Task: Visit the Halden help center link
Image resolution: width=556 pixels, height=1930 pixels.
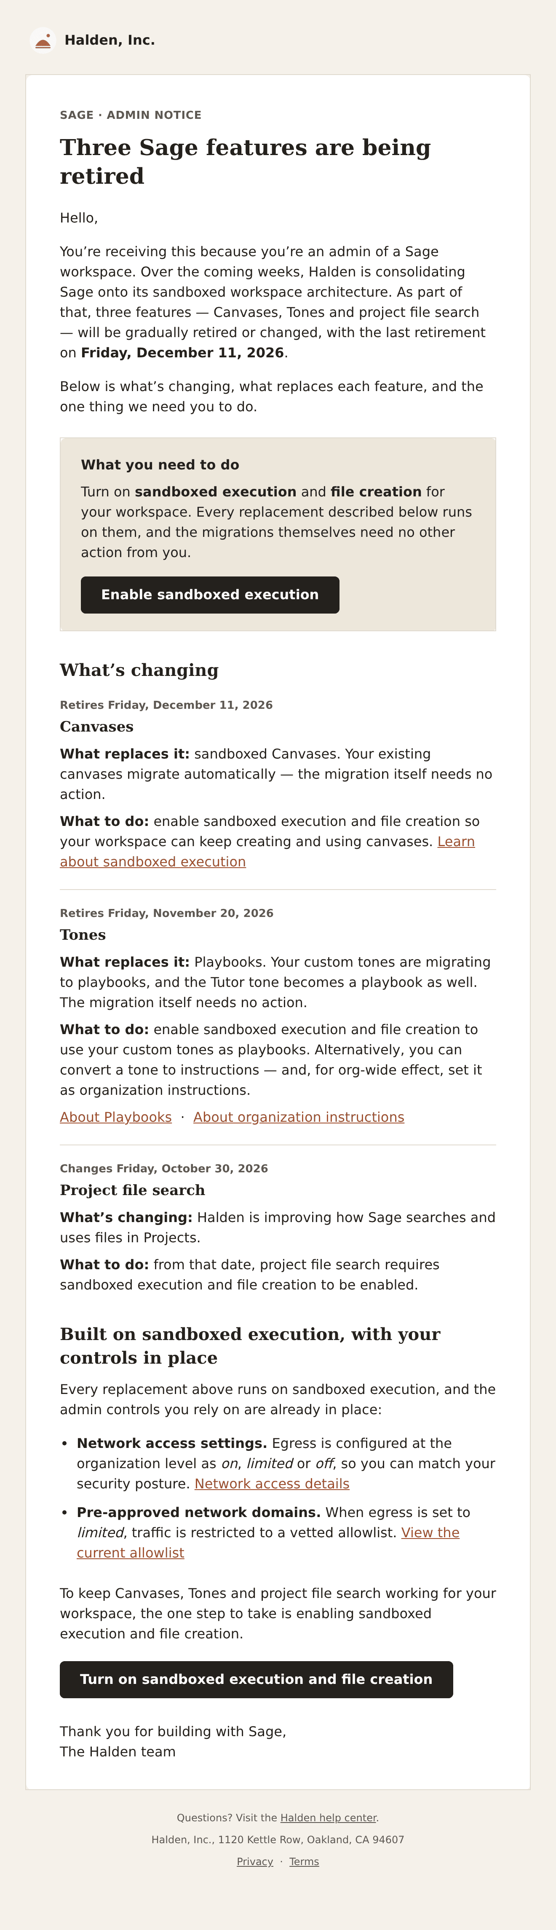Action: point(328,1817)
